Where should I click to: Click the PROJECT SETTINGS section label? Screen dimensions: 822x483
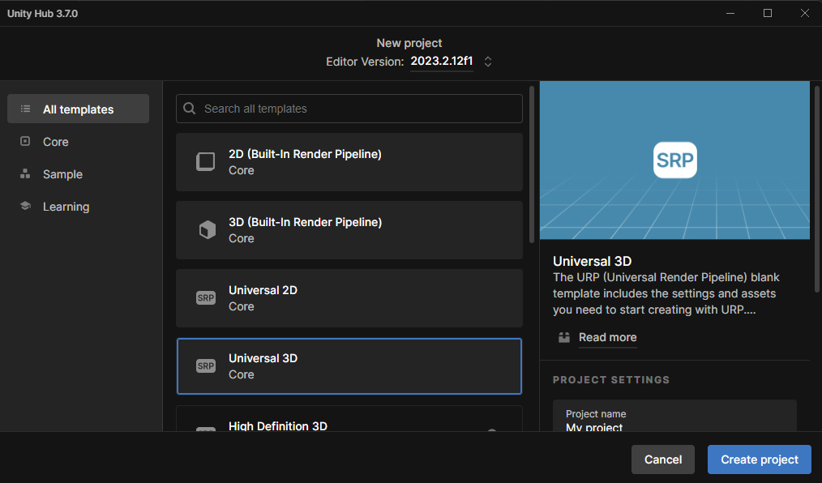[611, 380]
